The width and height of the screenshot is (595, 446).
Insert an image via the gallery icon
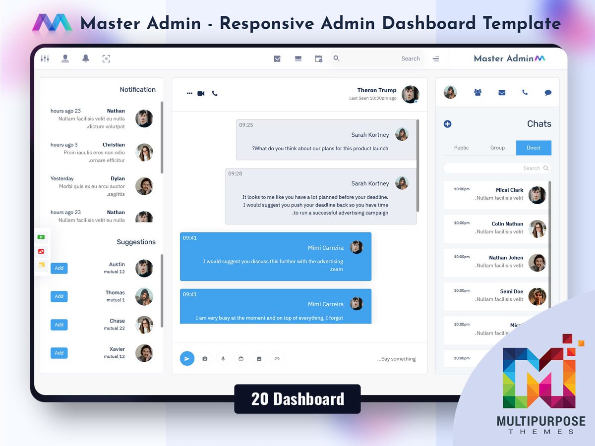coord(259,358)
